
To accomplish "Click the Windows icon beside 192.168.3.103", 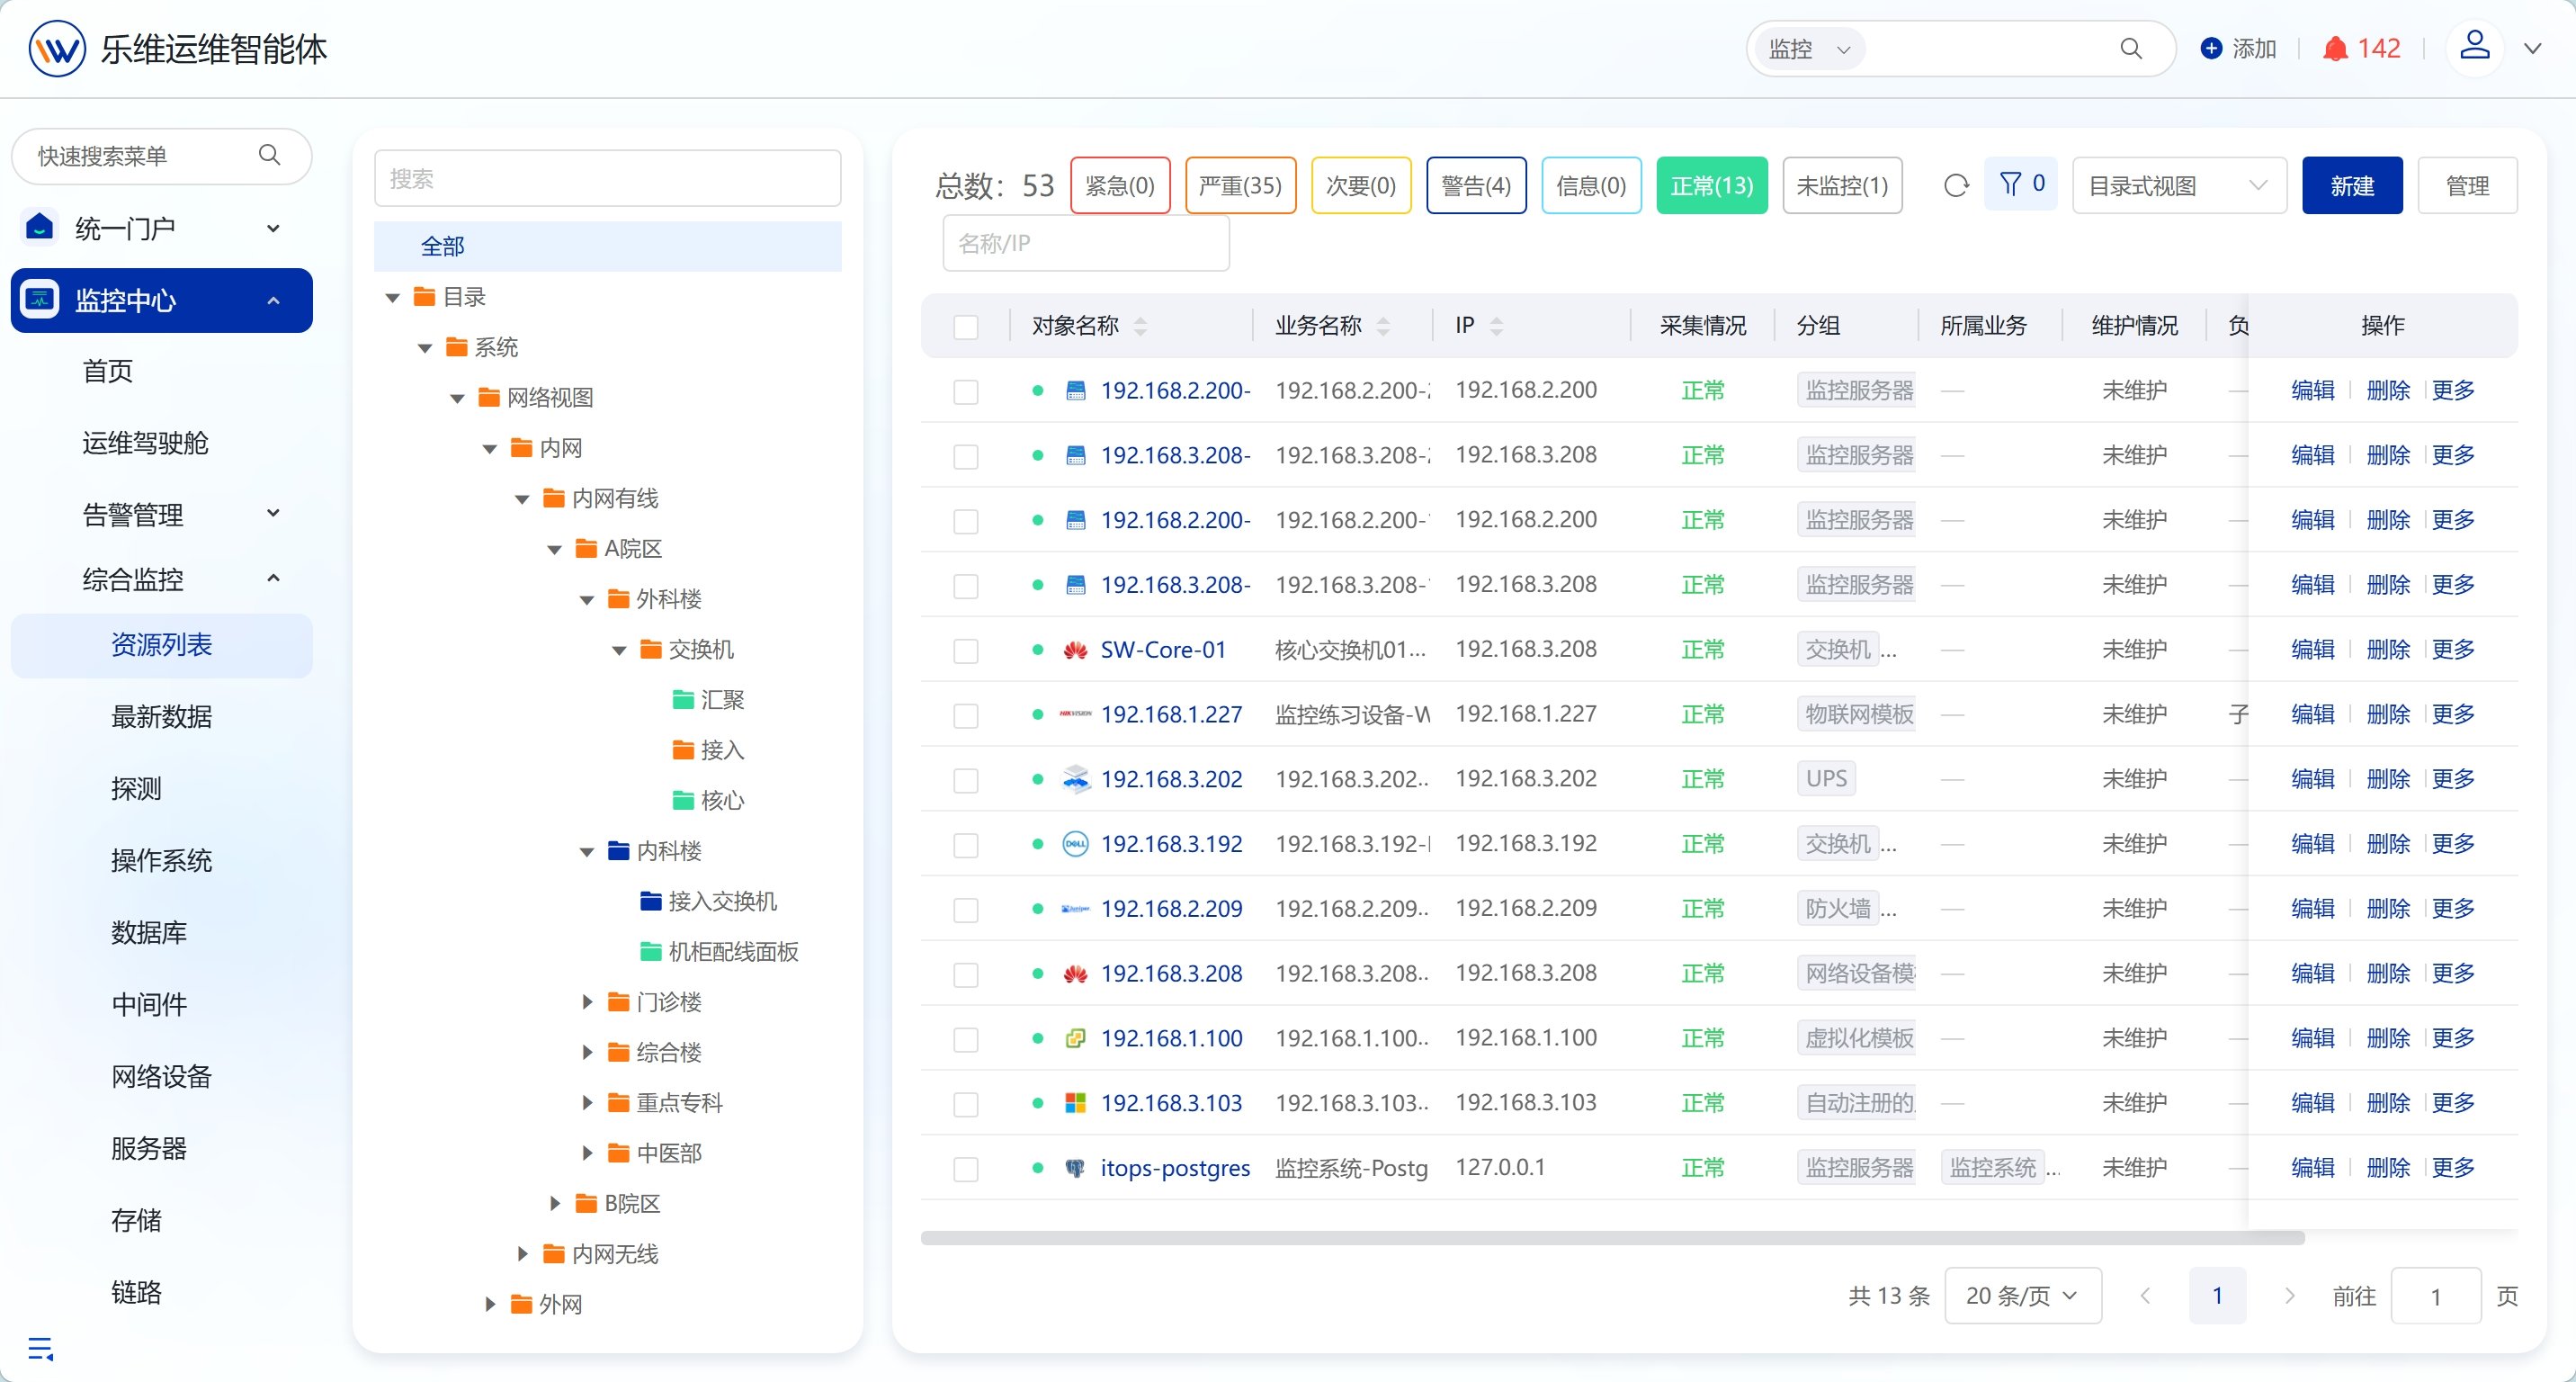I will (x=1075, y=1103).
